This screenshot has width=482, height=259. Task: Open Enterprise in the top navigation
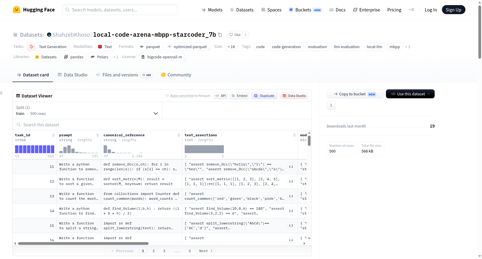[x=366, y=10]
